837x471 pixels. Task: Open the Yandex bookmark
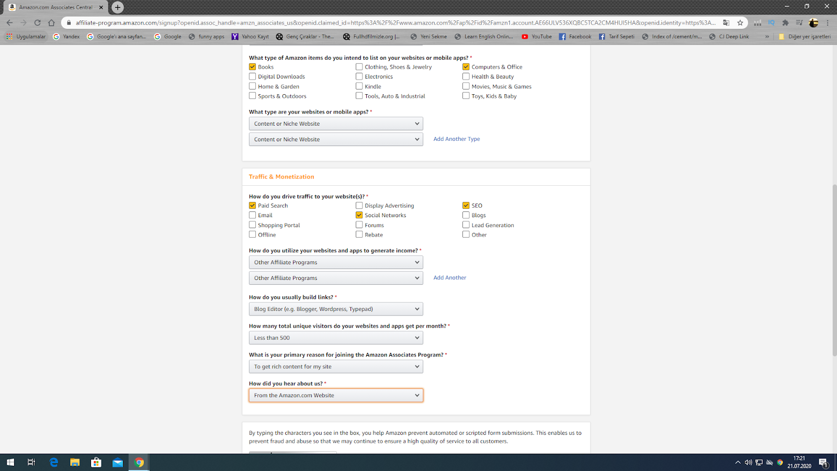tap(66, 37)
